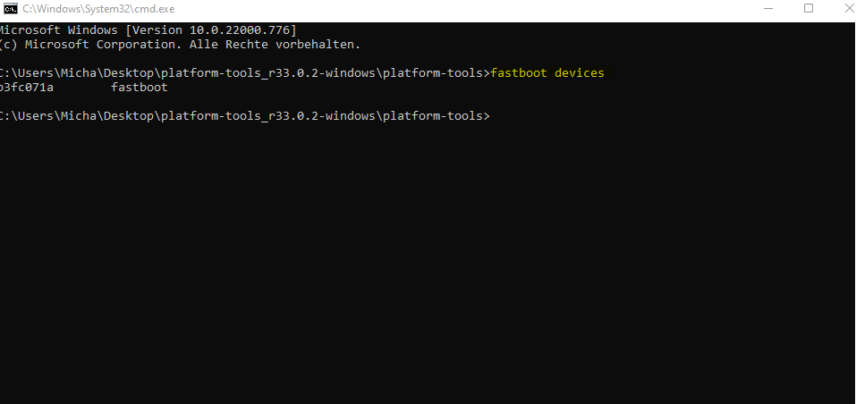
Task: Click the cmd.exe icon in title bar
Action: [x=10, y=9]
